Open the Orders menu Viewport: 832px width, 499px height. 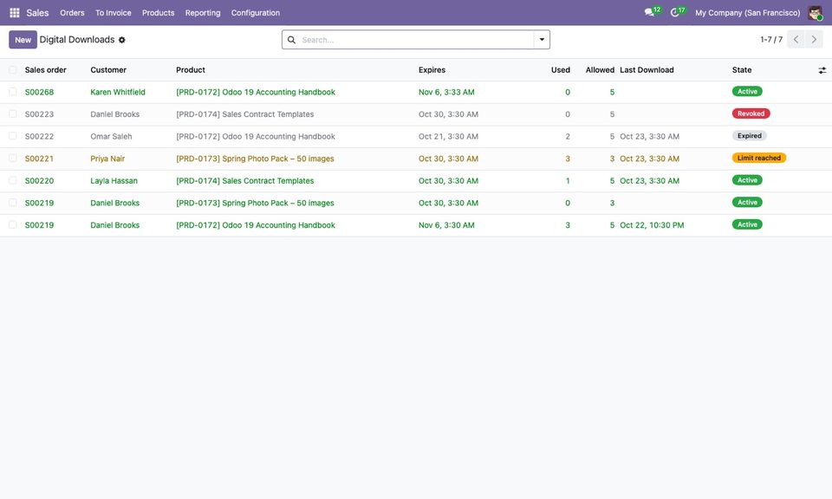(72, 13)
